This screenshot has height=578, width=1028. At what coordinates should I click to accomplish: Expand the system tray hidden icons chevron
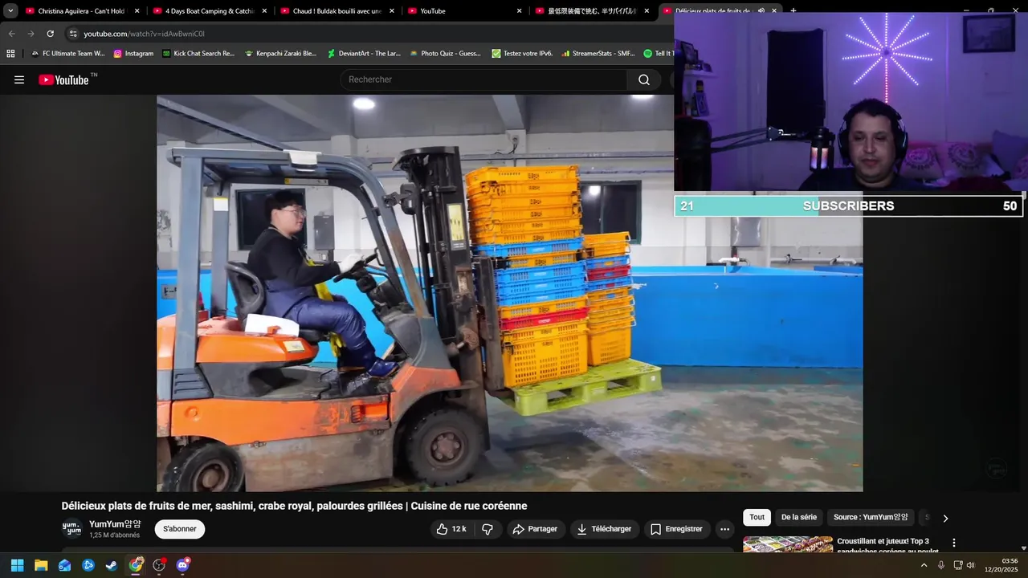[x=924, y=565]
